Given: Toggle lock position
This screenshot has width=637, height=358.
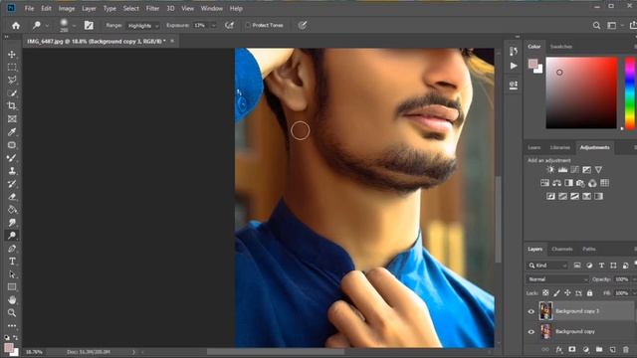Looking at the screenshot, I should [567, 292].
